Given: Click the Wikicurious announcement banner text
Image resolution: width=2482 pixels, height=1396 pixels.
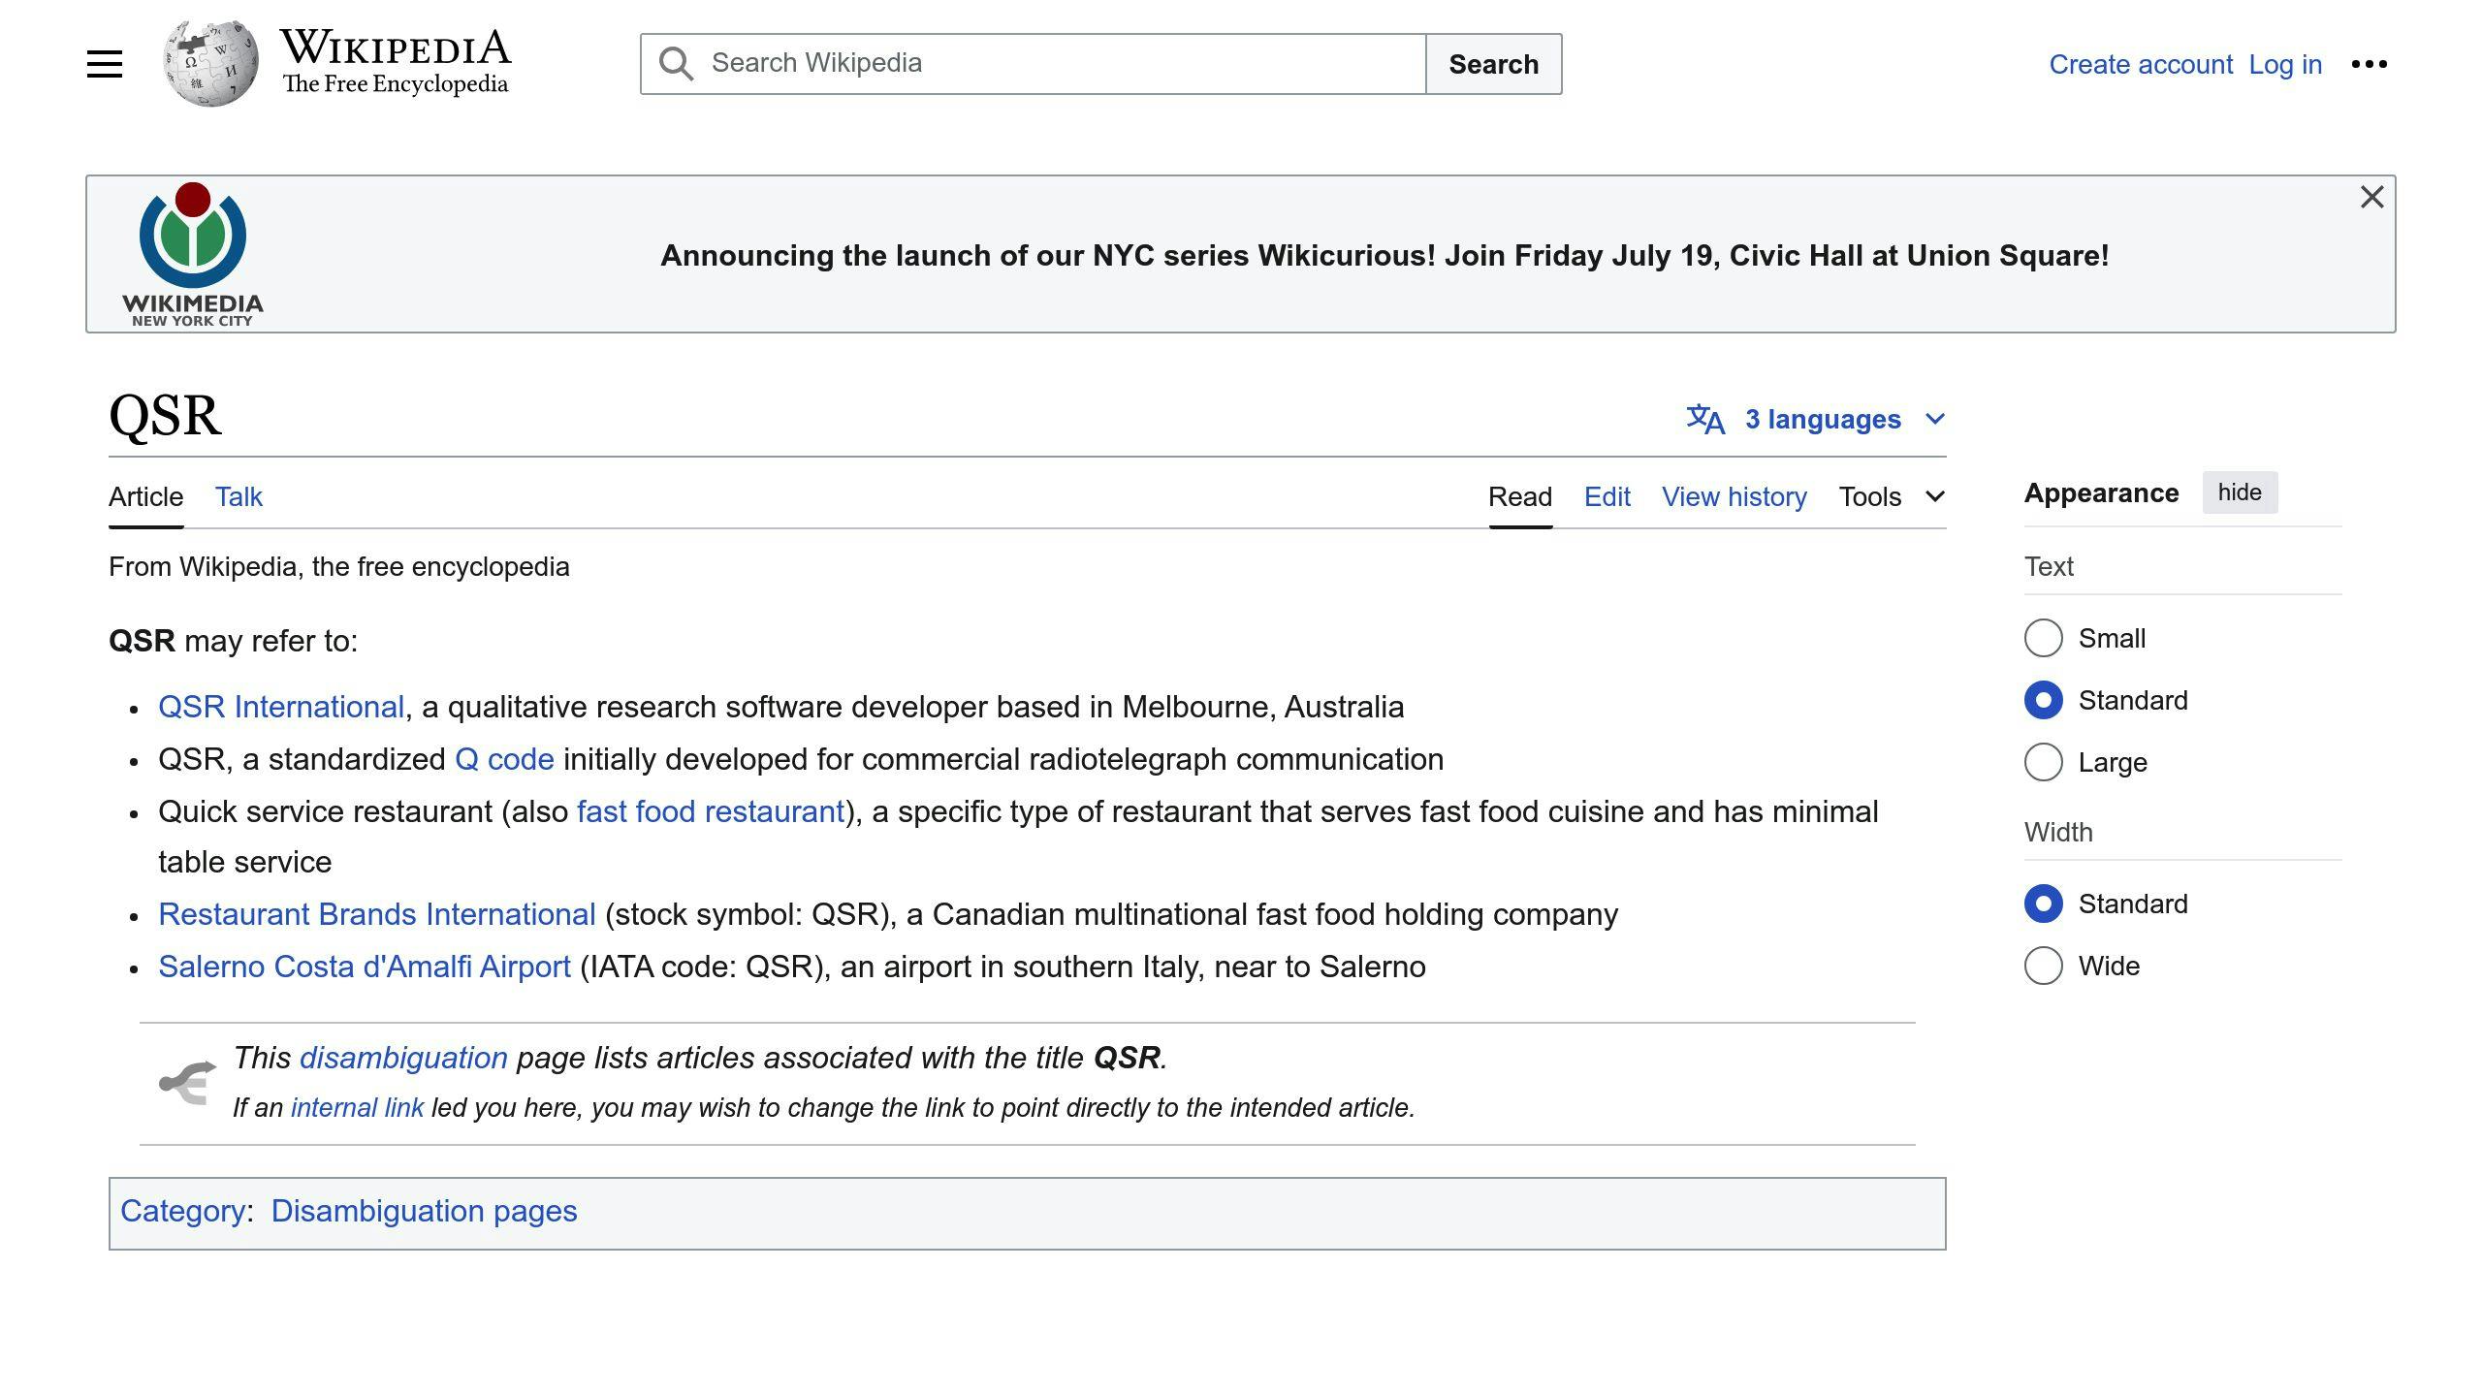Looking at the screenshot, I should pos(1384,256).
